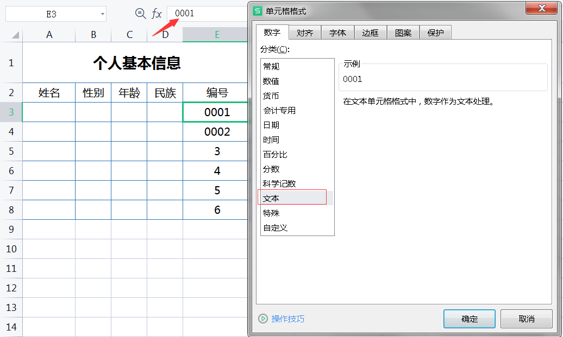Click cell E3 containing 0001

pyautogui.click(x=215, y=112)
